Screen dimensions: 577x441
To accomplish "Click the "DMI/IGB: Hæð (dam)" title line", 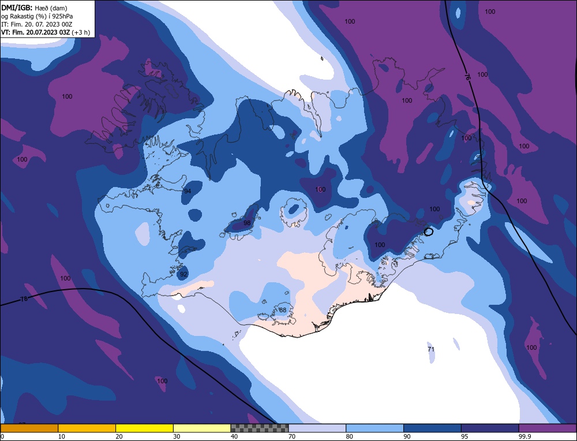I will (34, 8).
